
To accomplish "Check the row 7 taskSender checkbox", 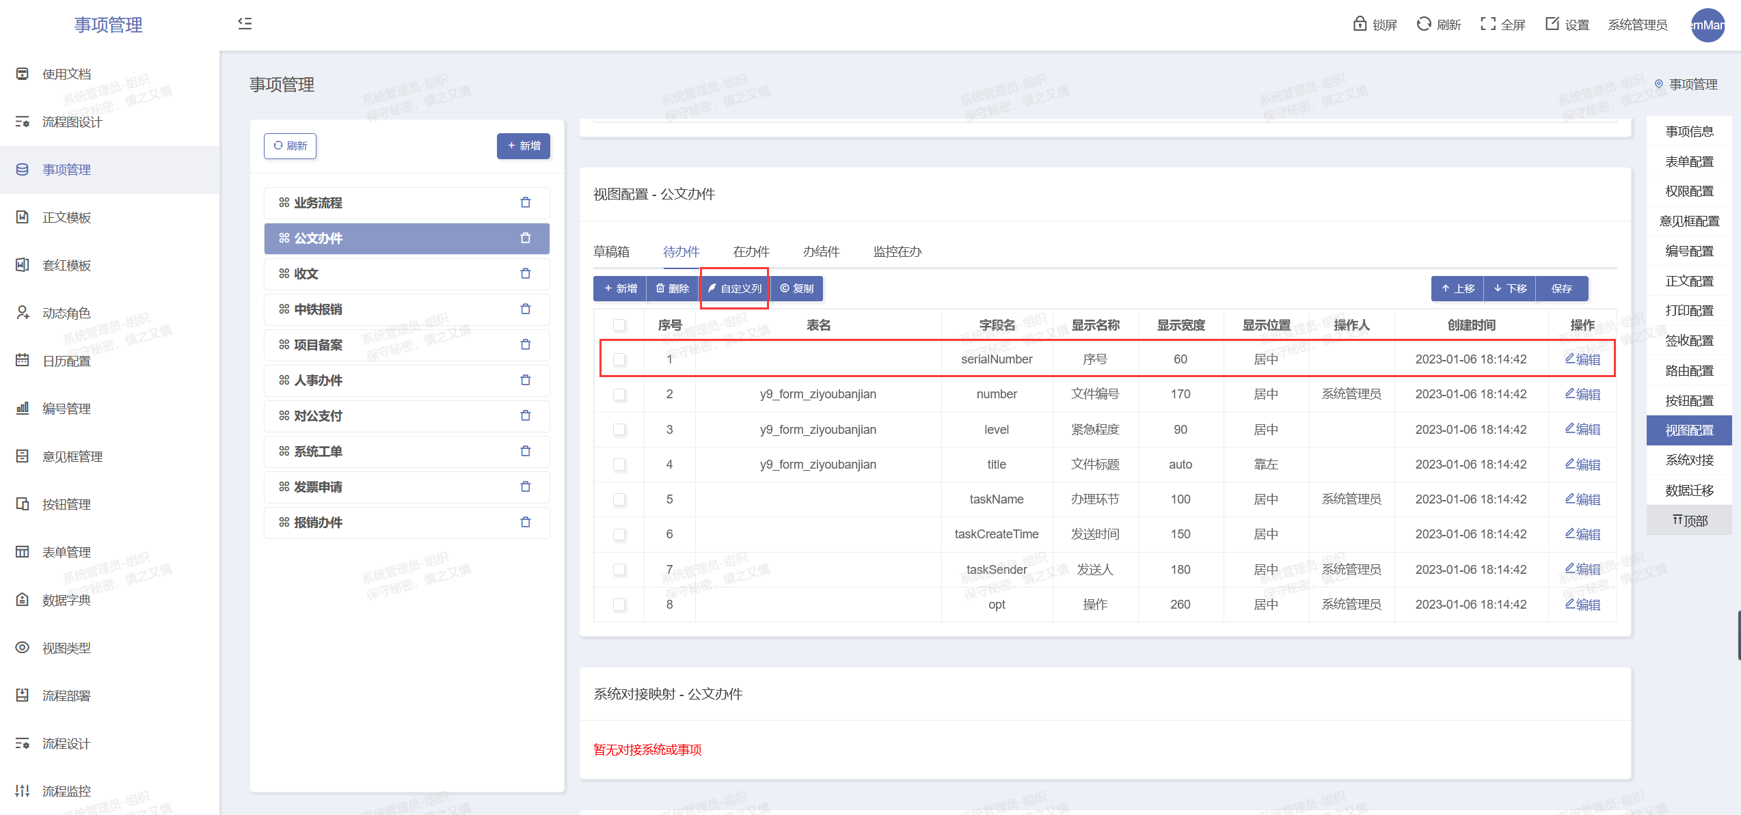I will click(619, 569).
